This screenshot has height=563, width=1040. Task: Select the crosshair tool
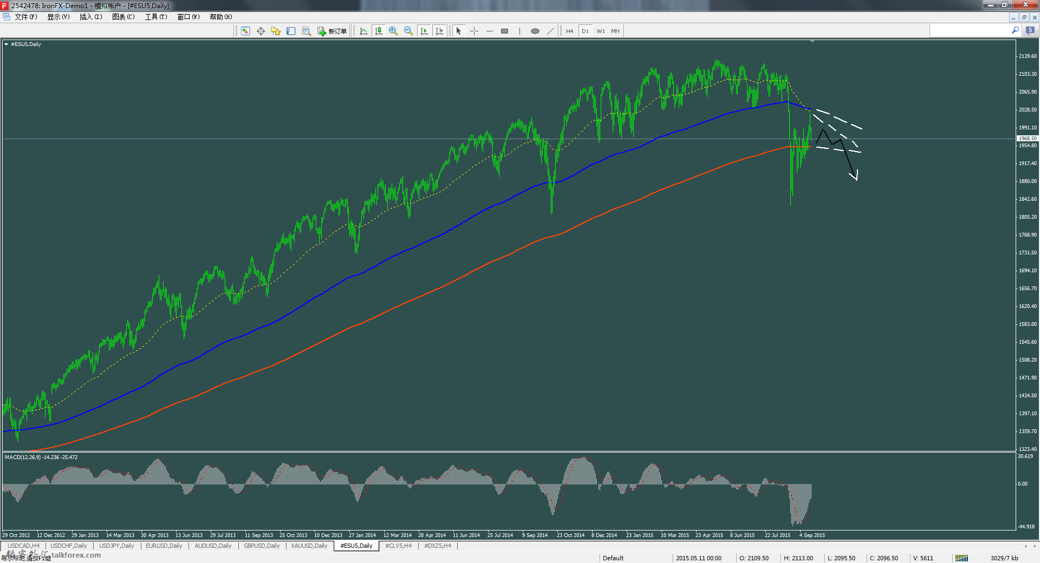tap(474, 31)
